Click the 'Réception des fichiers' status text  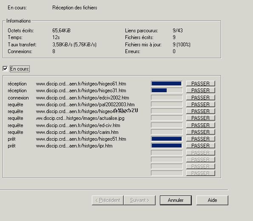point(75,8)
